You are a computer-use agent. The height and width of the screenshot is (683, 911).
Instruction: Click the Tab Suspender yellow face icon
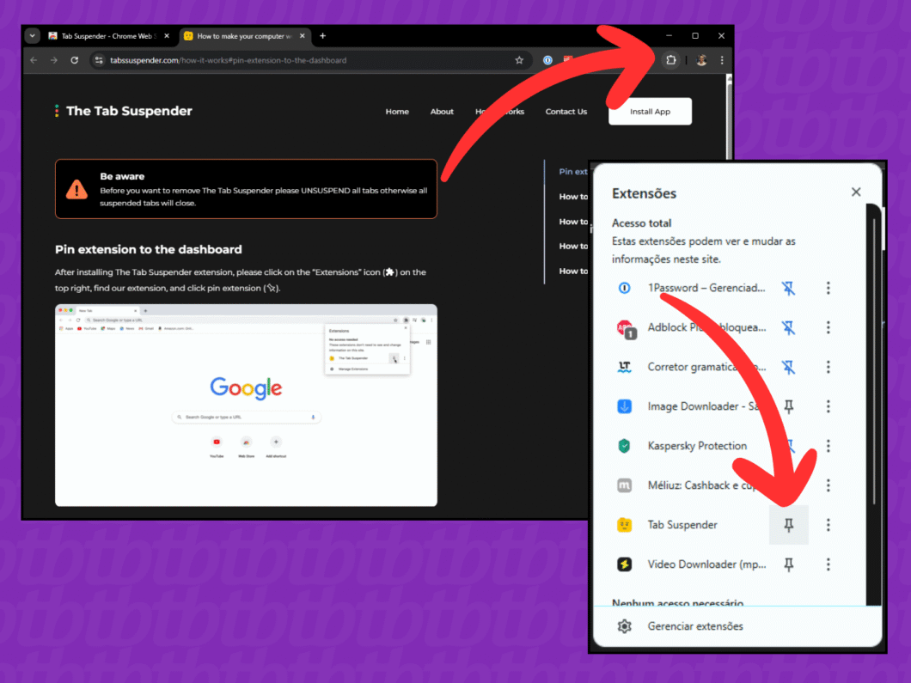point(625,525)
